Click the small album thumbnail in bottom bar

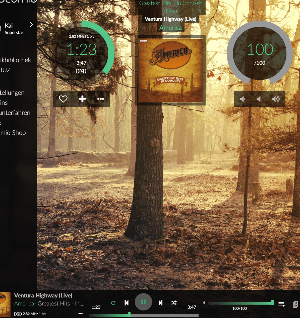(5, 304)
